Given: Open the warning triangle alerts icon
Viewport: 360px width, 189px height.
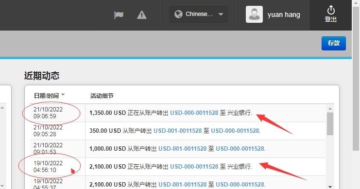Looking at the screenshot, I should point(142,15).
